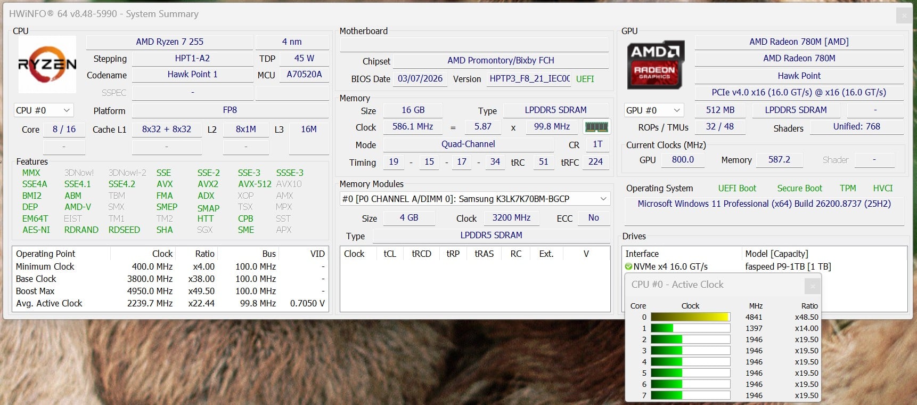Image resolution: width=917 pixels, height=405 pixels.
Task: Click the 3200 MHz module clock field
Action: point(511,217)
